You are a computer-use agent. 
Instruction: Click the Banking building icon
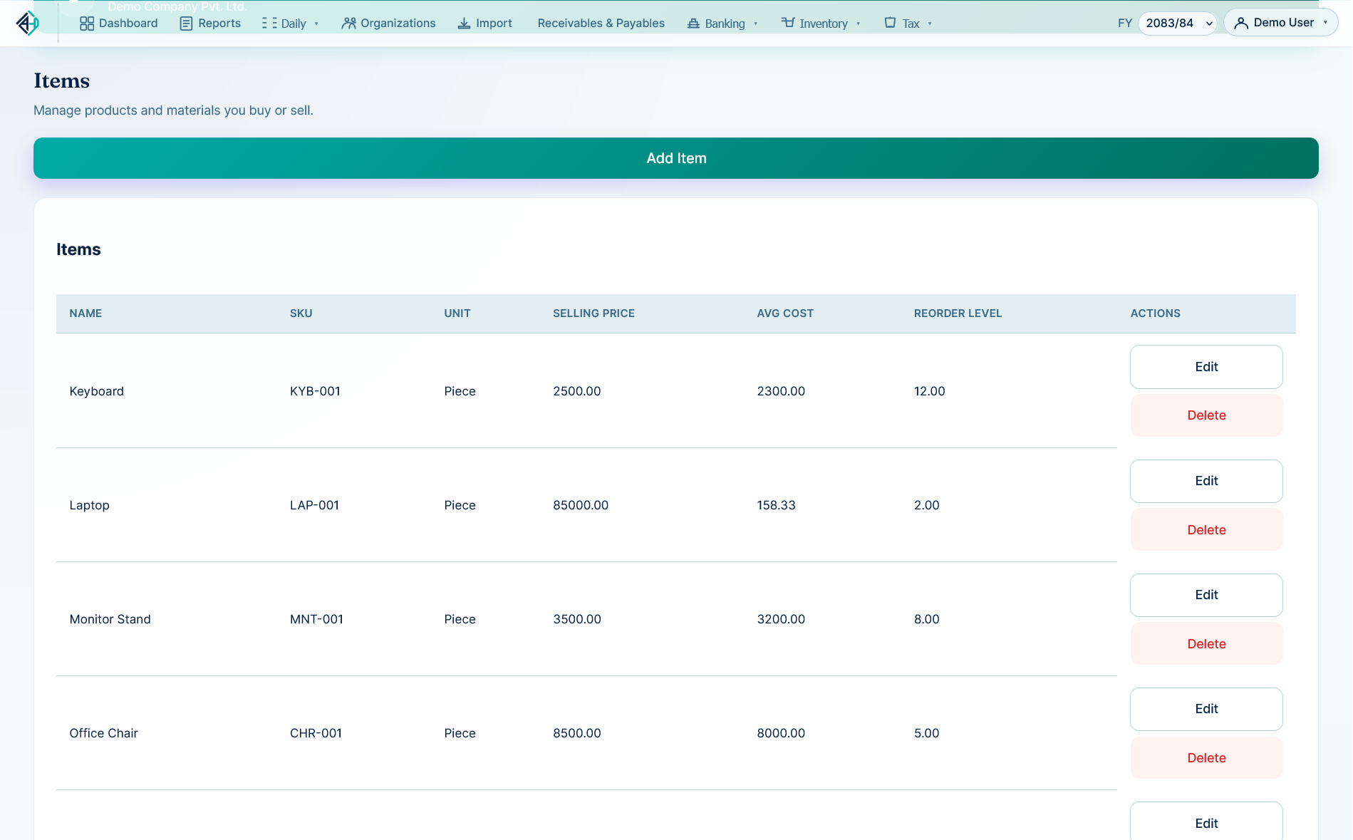(693, 24)
